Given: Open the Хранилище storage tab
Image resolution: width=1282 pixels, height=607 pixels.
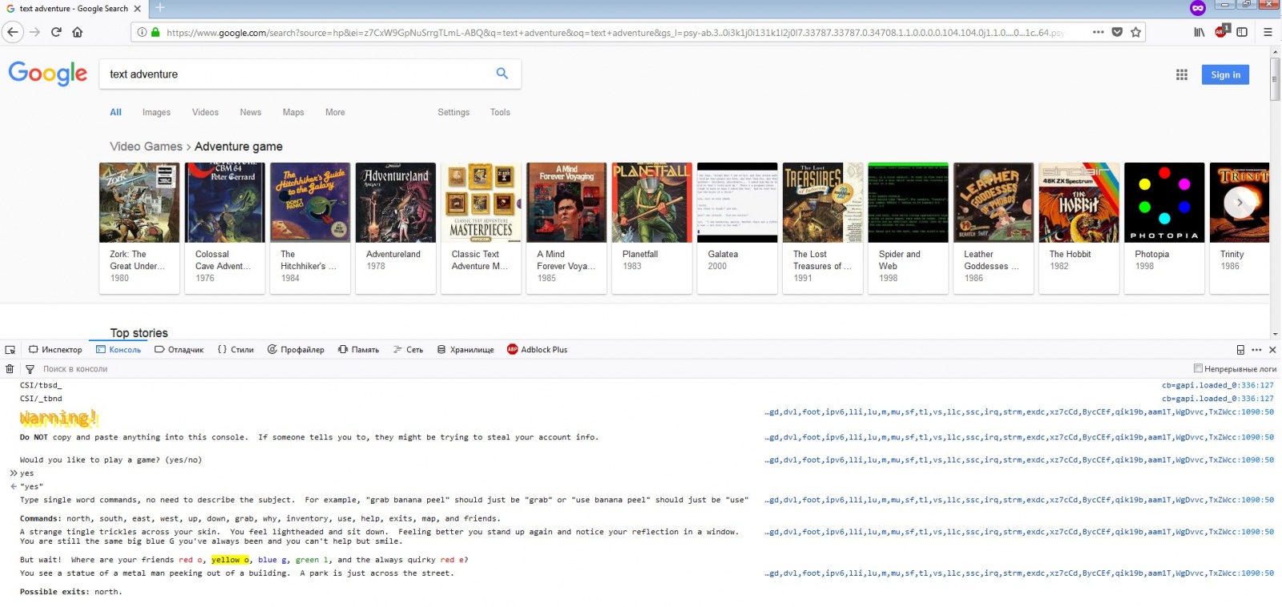Looking at the screenshot, I should (465, 350).
